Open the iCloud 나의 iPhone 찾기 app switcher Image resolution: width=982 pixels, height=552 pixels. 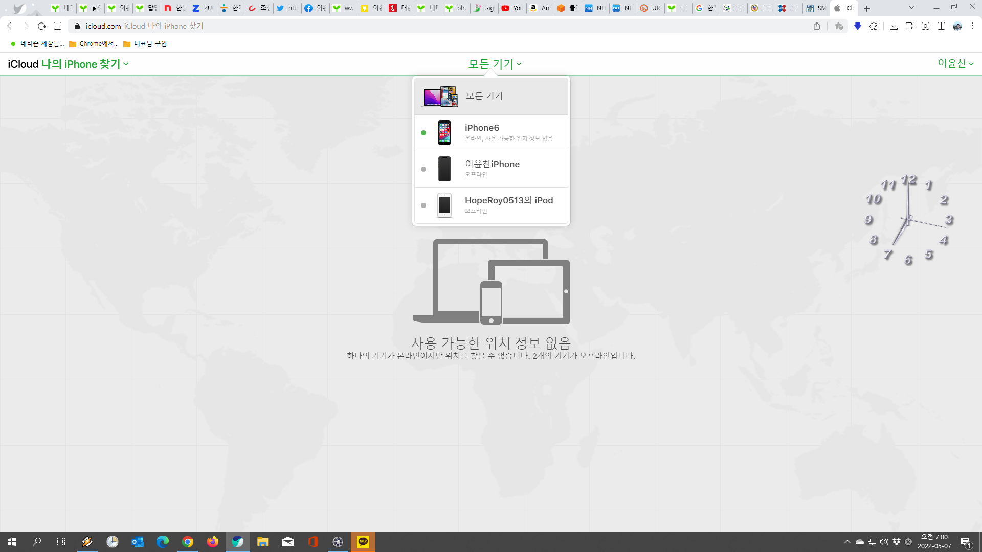click(68, 64)
